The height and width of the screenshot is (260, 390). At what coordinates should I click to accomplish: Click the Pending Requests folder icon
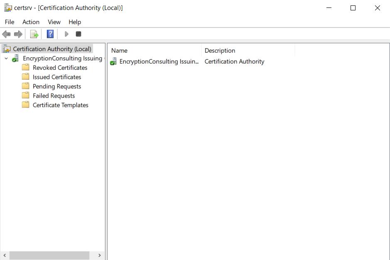pyautogui.click(x=26, y=86)
